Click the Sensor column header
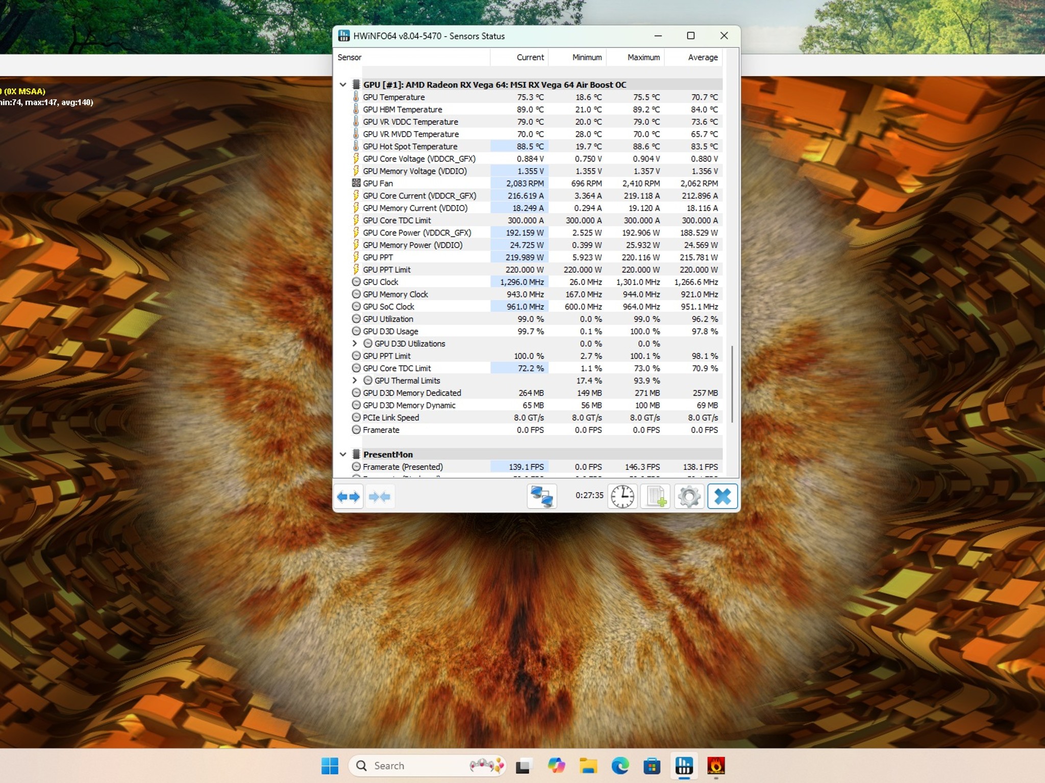 pos(411,57)
